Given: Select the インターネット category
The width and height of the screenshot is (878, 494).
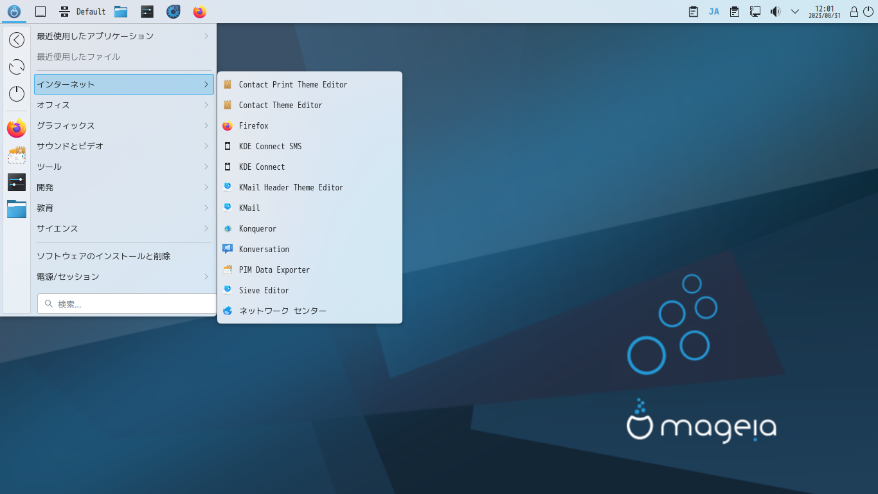Looking at the screenshot, I should pos(123,84).
